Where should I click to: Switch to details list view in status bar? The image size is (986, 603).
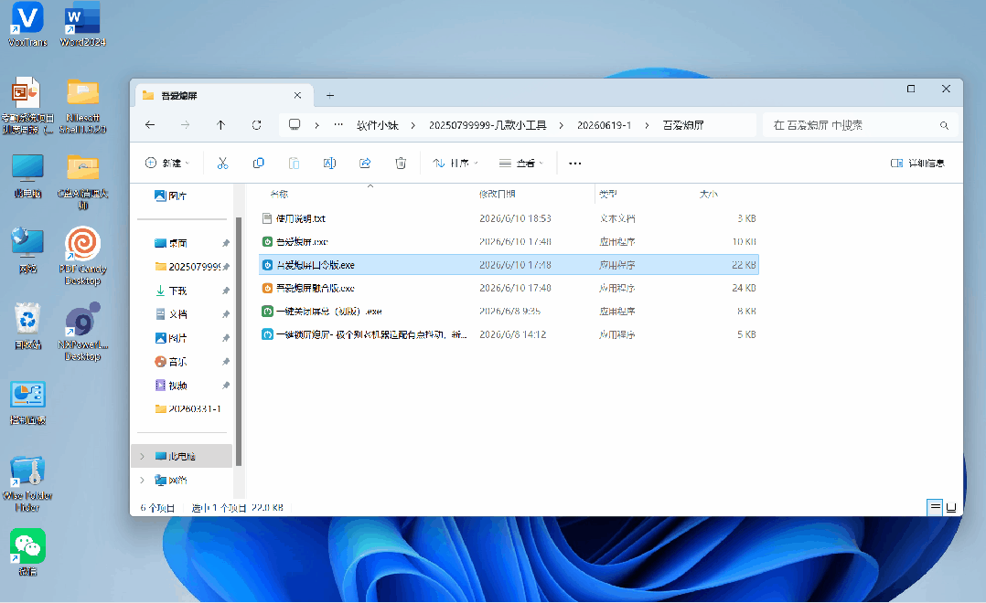(935, 508)
